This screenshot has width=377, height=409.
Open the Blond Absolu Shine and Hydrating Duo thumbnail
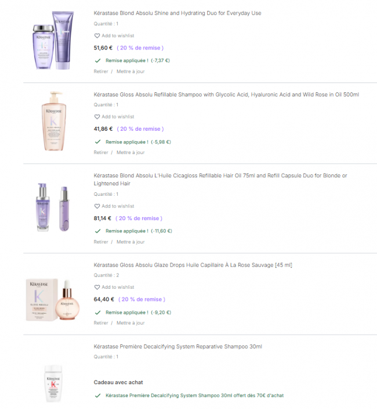tap(53, 40)
